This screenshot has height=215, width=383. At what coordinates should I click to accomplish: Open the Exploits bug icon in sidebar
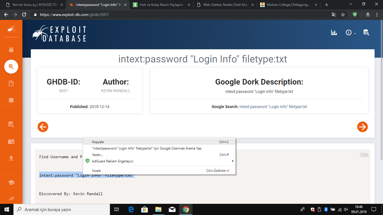click(x=11, y=50)
